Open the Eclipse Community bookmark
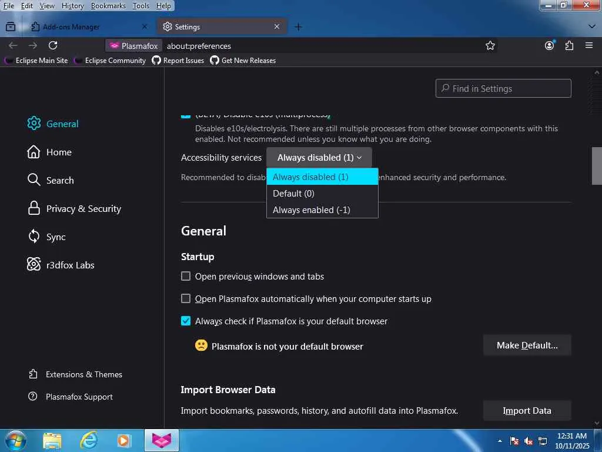 click(110, 61)
